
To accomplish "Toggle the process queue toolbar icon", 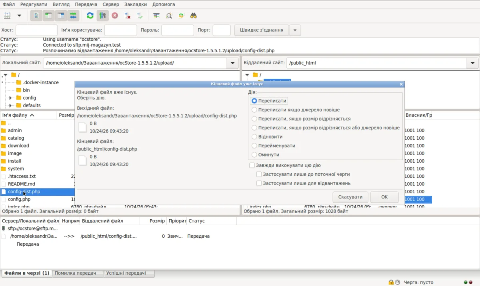I will point(103,16).
